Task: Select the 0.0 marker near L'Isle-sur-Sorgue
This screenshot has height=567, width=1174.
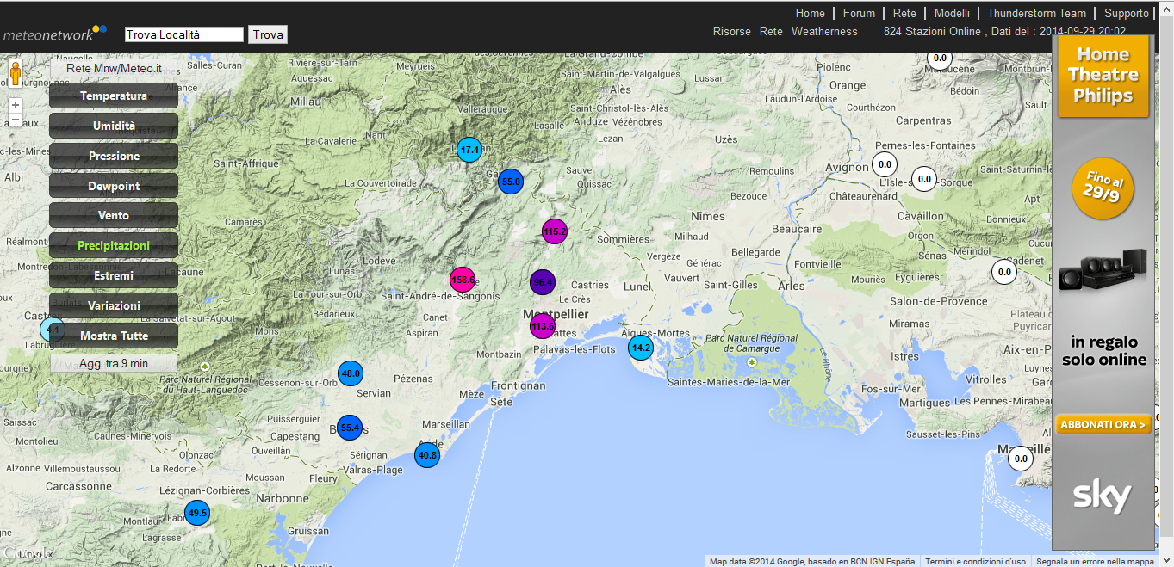Action: (924, 179)
